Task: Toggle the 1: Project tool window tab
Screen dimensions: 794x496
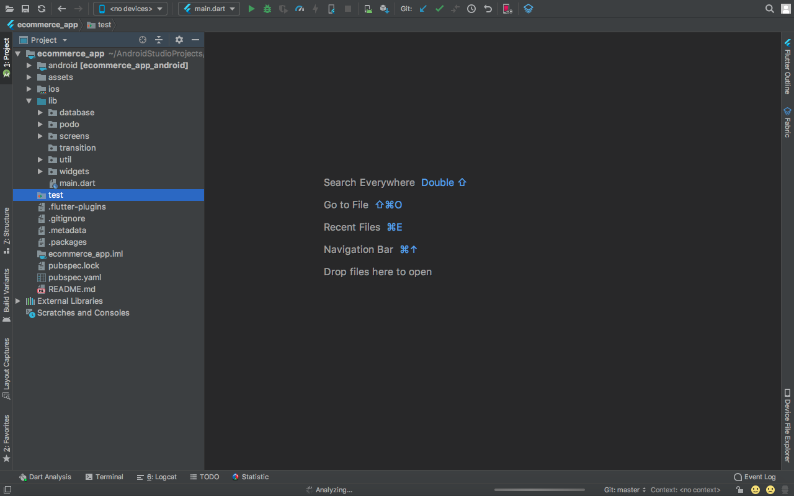Action: (6, 58)
